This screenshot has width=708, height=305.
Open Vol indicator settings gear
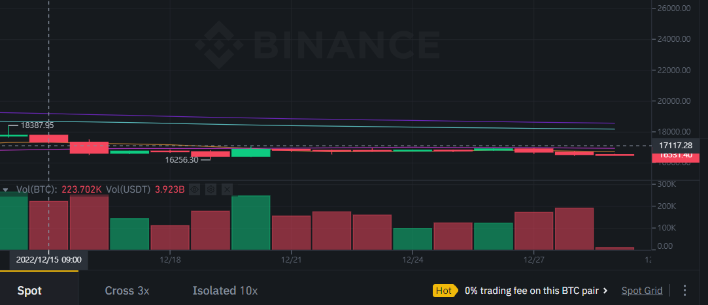(x=211, y=189)
